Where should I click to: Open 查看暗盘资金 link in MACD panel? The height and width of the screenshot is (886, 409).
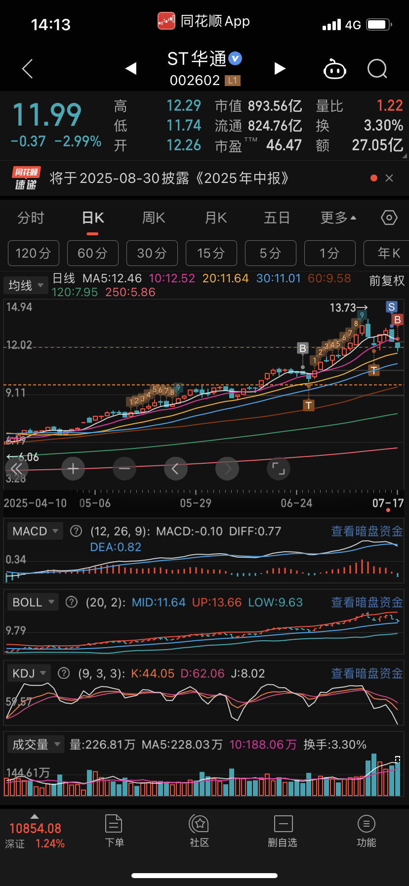(367, 531)
